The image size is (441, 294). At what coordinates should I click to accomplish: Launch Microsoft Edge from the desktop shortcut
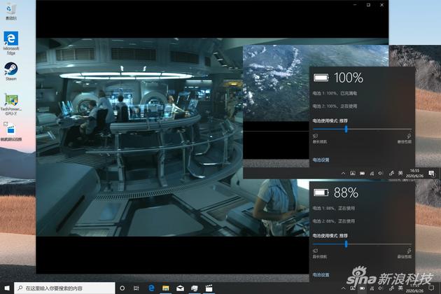pos(11,40)
